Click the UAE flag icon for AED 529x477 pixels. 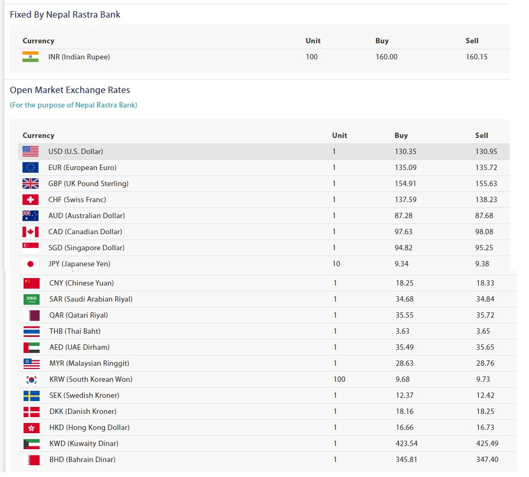tap(32, 347)
